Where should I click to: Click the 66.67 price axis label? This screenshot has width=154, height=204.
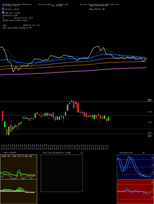click(x=150, y=112)
